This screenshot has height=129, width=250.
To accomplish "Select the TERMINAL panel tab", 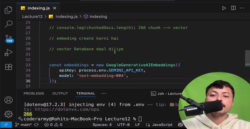I will [86, 94].
